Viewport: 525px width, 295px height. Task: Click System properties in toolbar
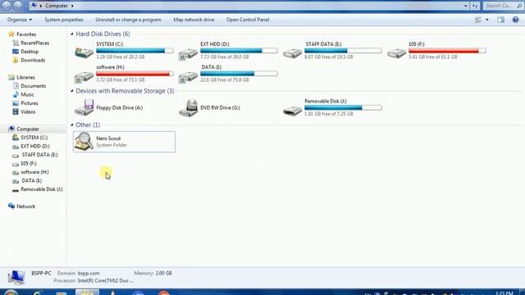click(64, 20)
